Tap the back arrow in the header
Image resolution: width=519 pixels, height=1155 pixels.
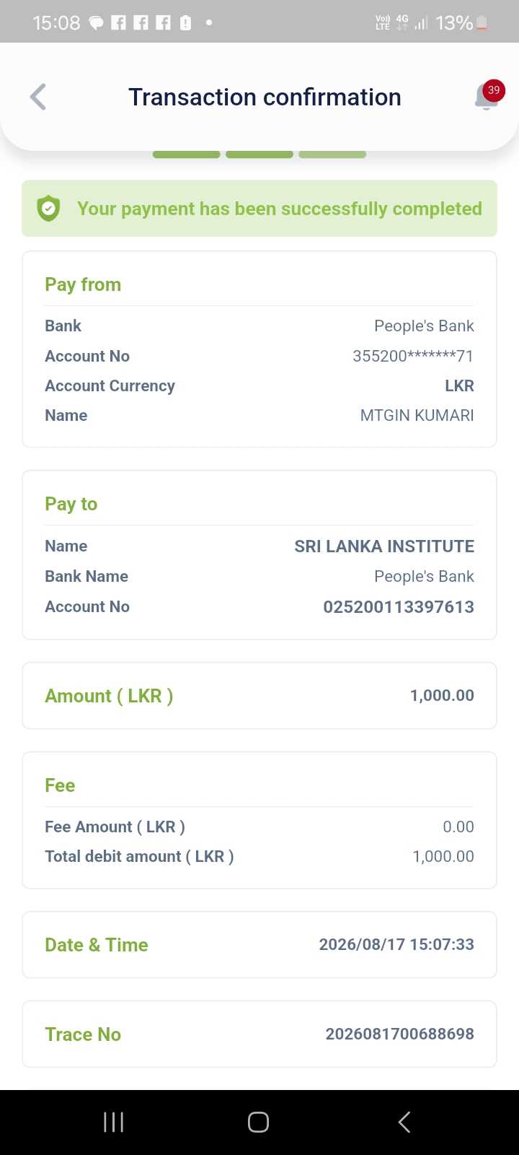[x=38, y=97]
